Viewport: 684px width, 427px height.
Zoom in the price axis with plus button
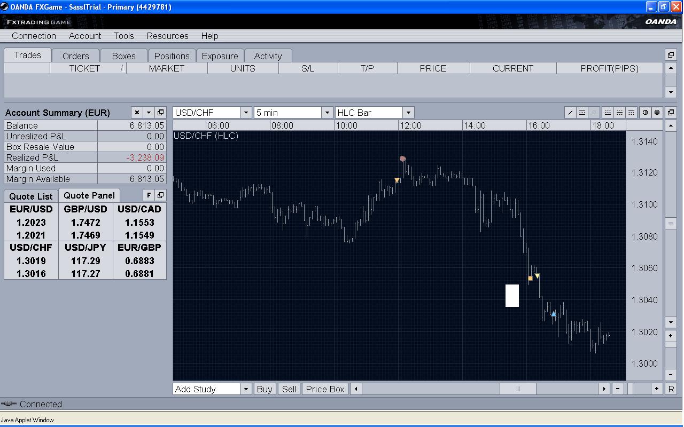[671, 336]
